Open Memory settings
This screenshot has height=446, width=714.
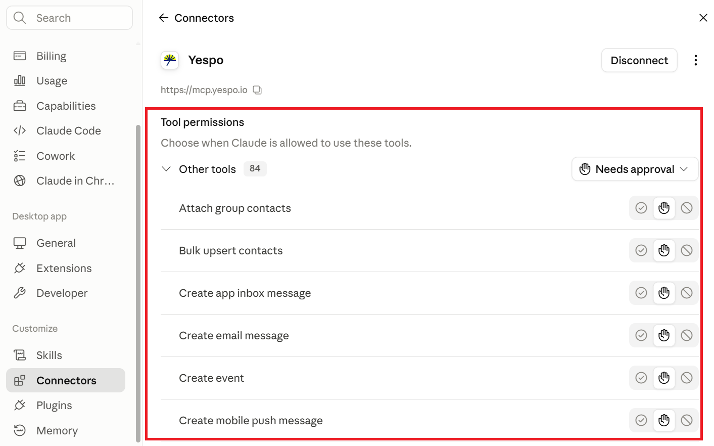[66, 430]
